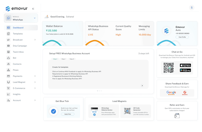Viewport: 202px width, 132px height.
Task: Click the Emovur logo in sidebar header
Action: pyautogui.click(x=16, y=9)
